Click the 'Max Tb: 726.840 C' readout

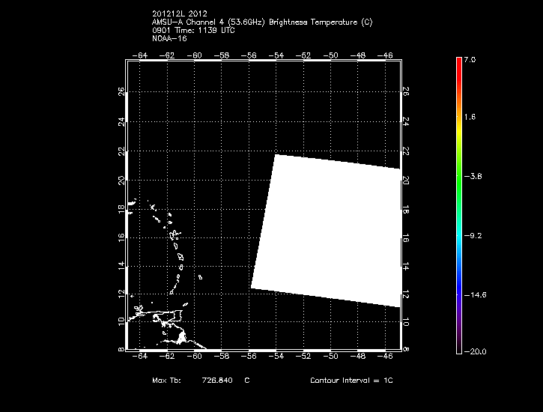click(200, 381)
